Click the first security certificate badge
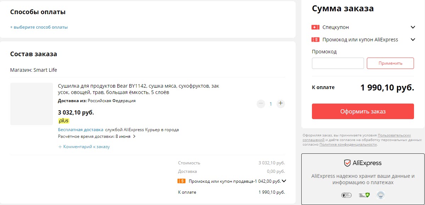 tap(346, 195)
